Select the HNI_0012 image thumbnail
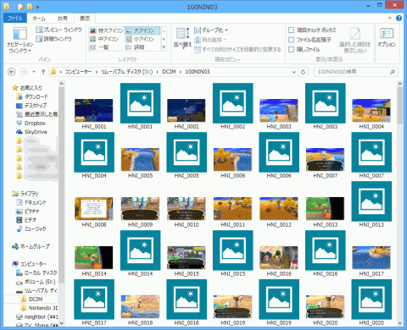The height and width of the screenshot is (330, 407). click(279, 209)
